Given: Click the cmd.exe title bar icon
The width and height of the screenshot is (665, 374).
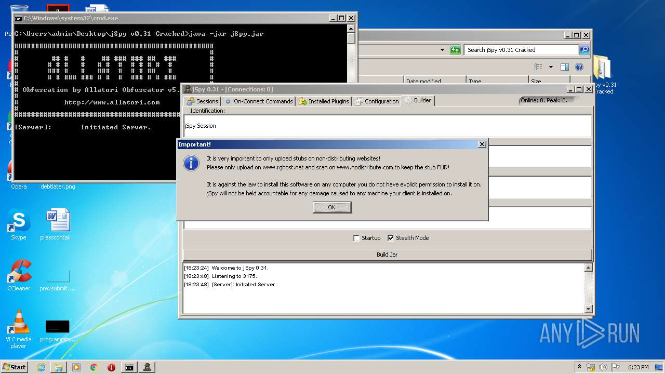Looking at the screenshot, I should pyautogui.click(x=19, y=18).
